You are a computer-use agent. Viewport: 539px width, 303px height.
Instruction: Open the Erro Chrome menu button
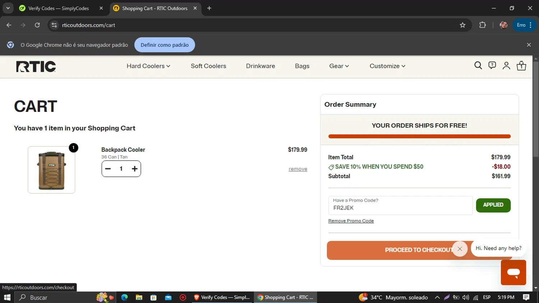click(x=524, y=25)
